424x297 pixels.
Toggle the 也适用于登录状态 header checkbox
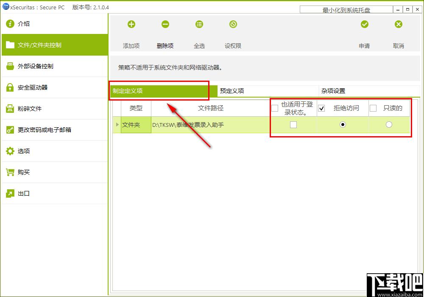(275, 108)
